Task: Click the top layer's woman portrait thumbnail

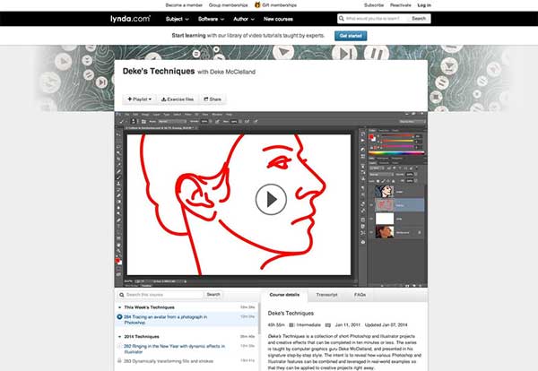Action: (x=384, y=192)
